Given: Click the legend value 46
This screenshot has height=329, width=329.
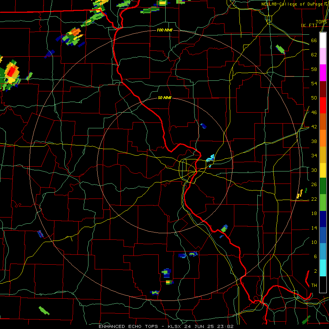Looking at the screenshot, I should pyautogui.click(x=314, y=112).
